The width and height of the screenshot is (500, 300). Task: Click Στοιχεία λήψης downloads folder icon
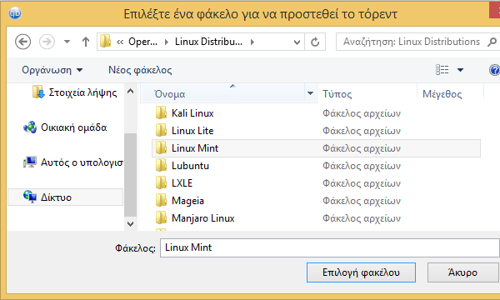[38, 92]
